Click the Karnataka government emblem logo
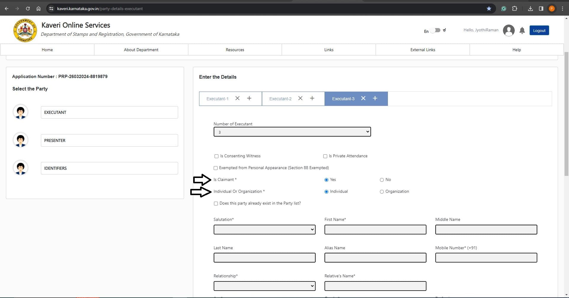This screenshot has width=569, height=298. [25, 30]
